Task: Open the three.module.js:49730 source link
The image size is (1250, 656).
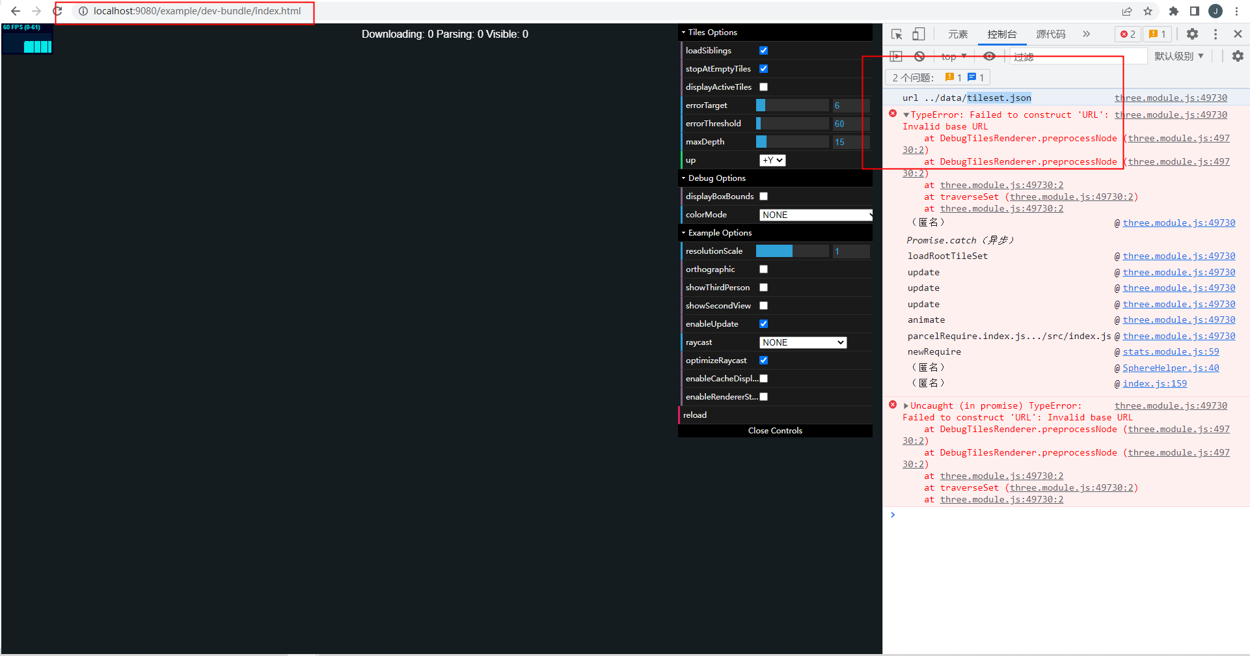Action: coord(1171,98)
